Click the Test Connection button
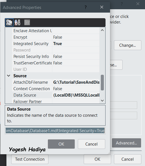 coord(30,159)
